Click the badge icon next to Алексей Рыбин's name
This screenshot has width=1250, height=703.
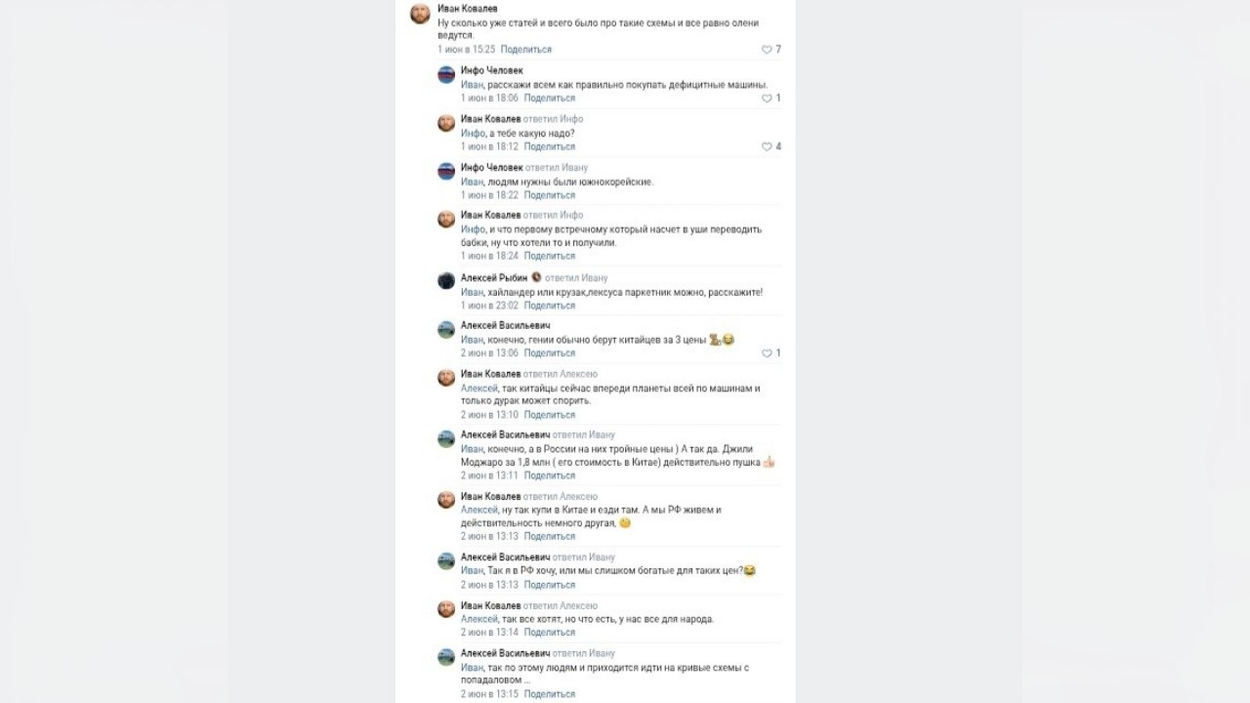pos(536,277)
